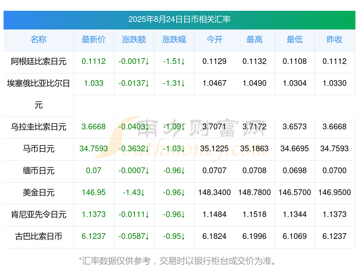Click high value 1.0490
The image size is (359, 272).
[x=255, y=83]
